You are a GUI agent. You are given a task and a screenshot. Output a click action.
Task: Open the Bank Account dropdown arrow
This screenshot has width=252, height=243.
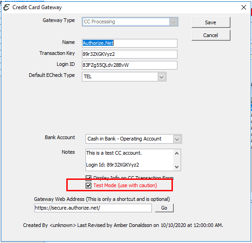(177, 139)
